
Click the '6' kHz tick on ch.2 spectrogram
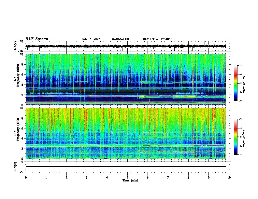[x=23, y=128]
